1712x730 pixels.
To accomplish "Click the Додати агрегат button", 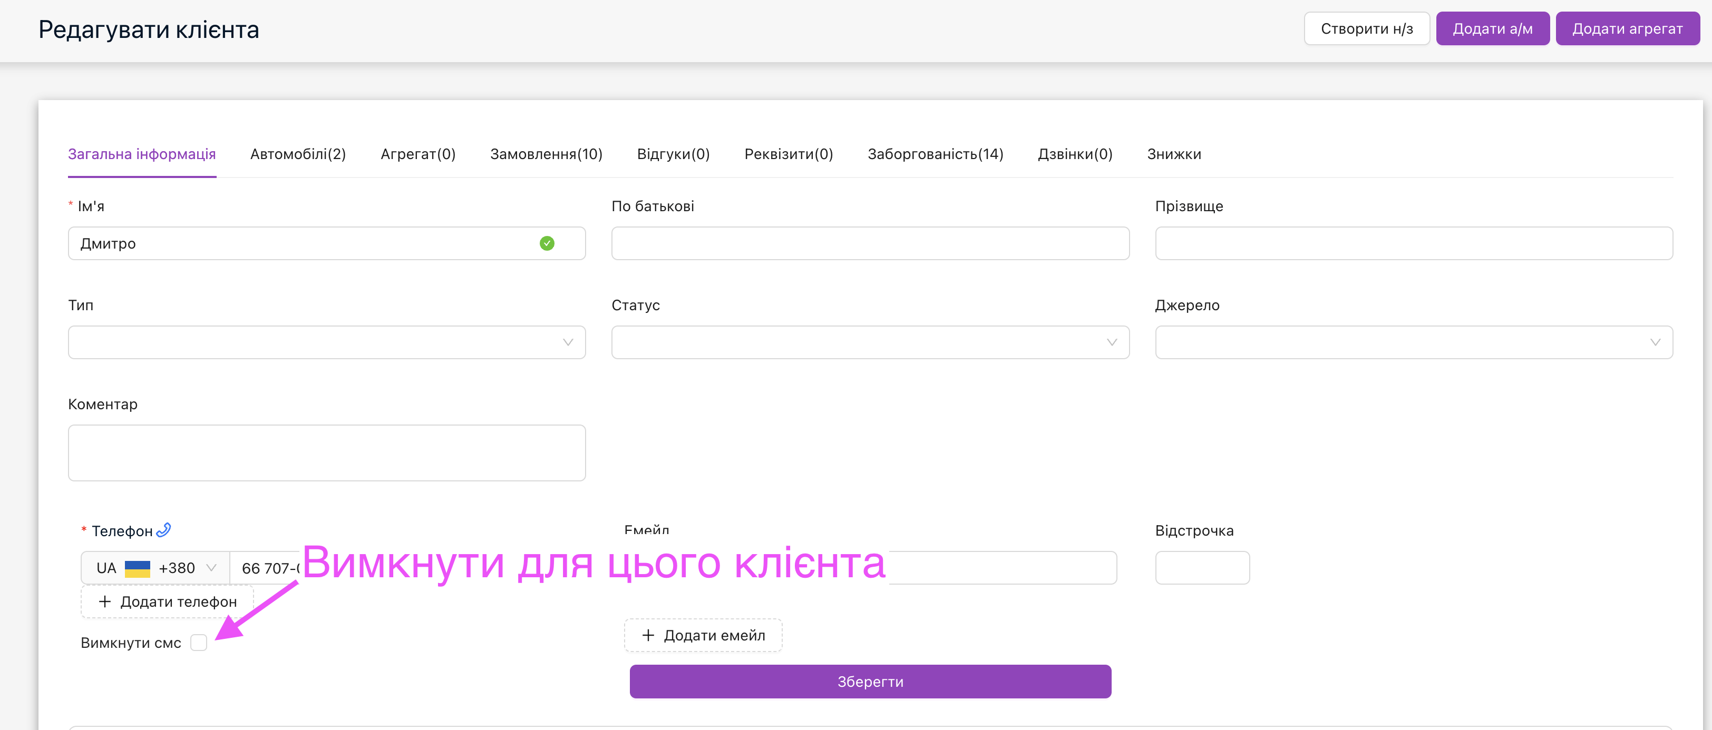I will (x=1627, y=28).
